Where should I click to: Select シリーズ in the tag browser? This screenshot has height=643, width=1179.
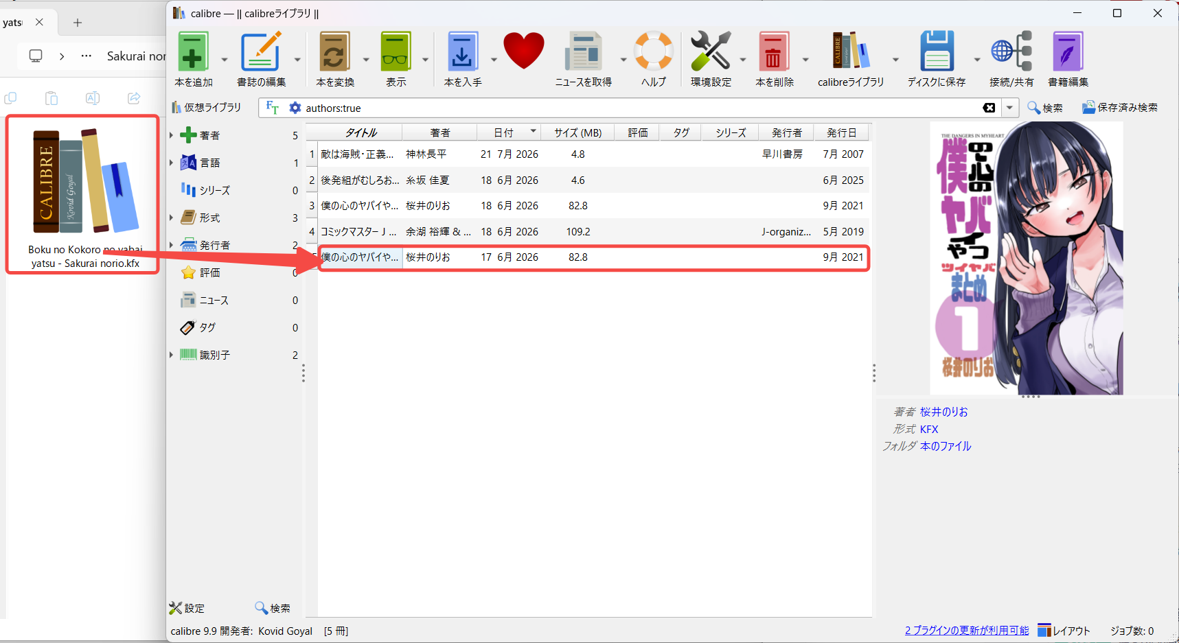point(214,190)
